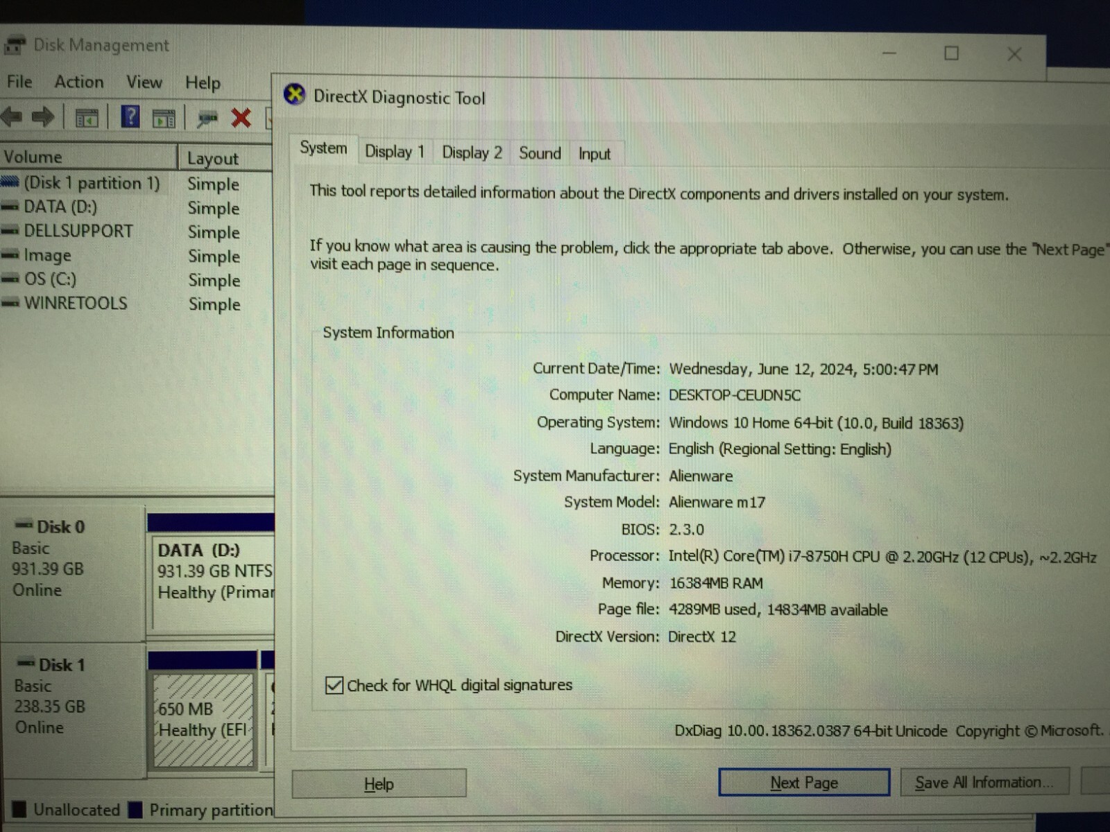Click the disk-with-magnifier toolbar icon in Disk Management
The width and height of the screenshot is (1110, 832).
[207, 119]
